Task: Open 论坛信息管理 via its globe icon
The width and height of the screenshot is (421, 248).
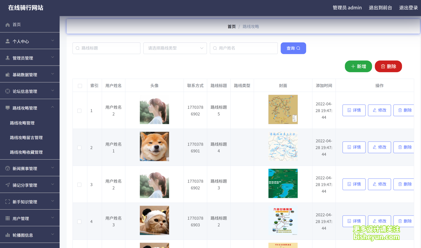Action: (x=7, y=90)
